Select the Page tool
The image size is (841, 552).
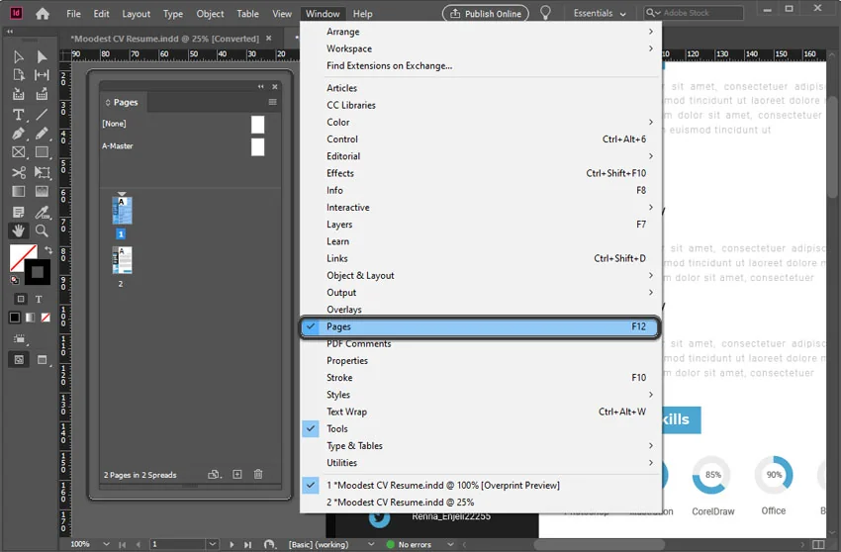[x=18, y=75]
